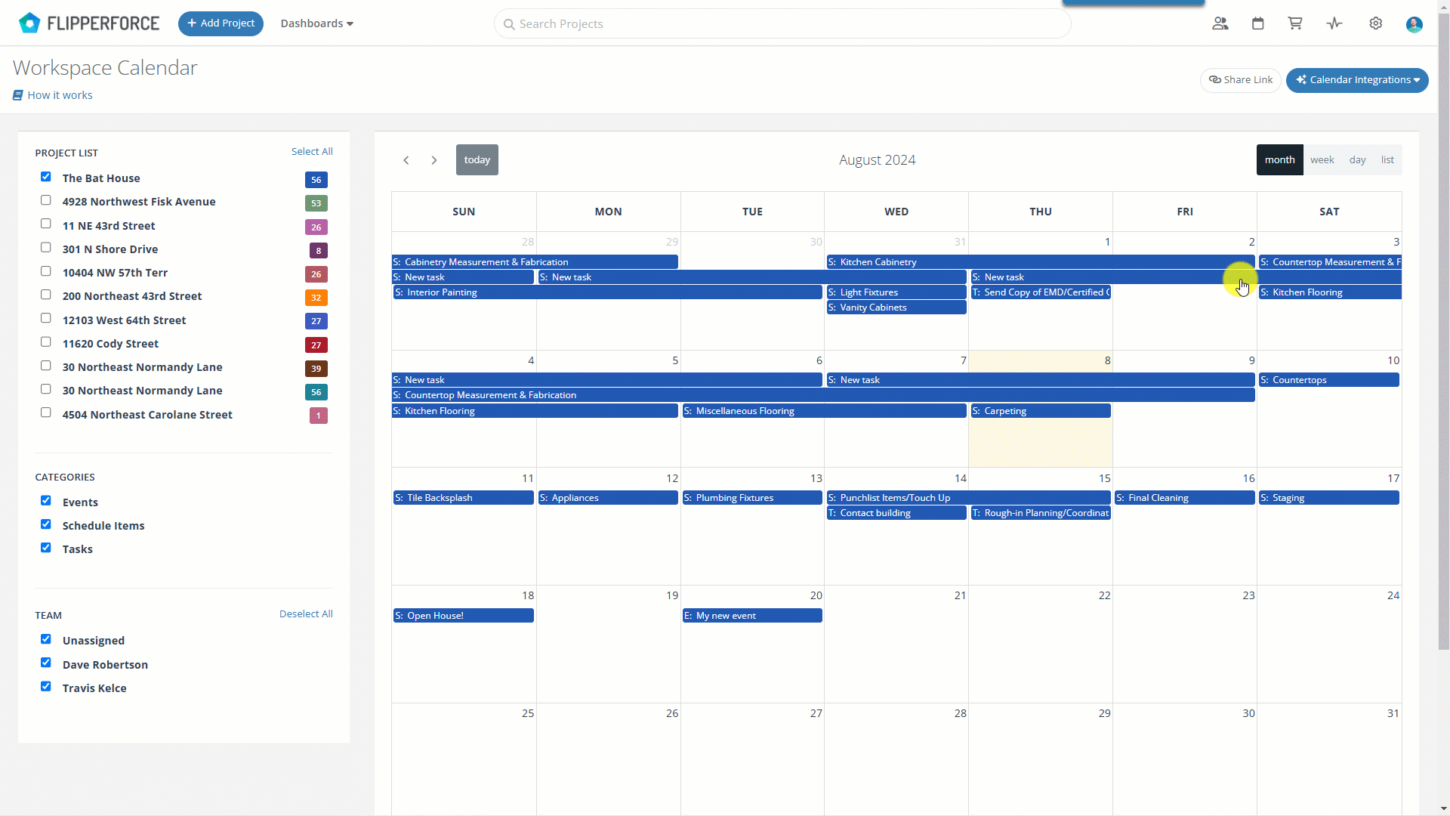Click the calendar icon in top navigation
This screenshot has width=1450, height=816.
coord(1257,23)
